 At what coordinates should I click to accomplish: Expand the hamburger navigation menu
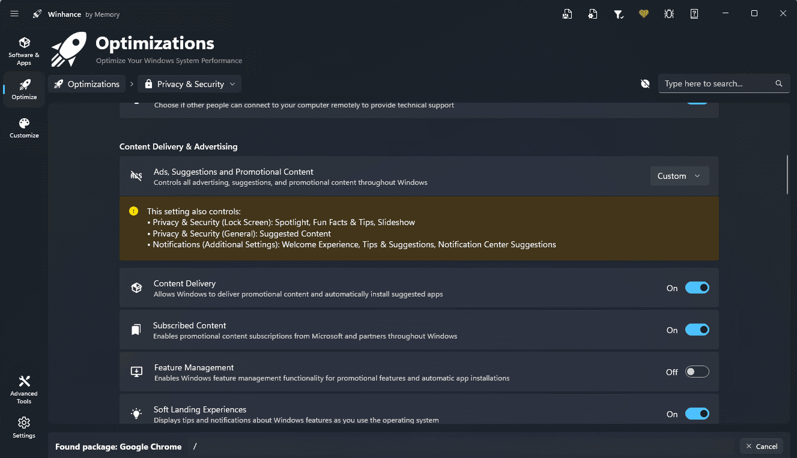click(14, 14)
